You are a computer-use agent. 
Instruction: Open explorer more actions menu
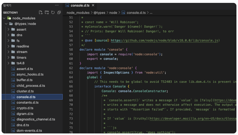click(57, 5)
